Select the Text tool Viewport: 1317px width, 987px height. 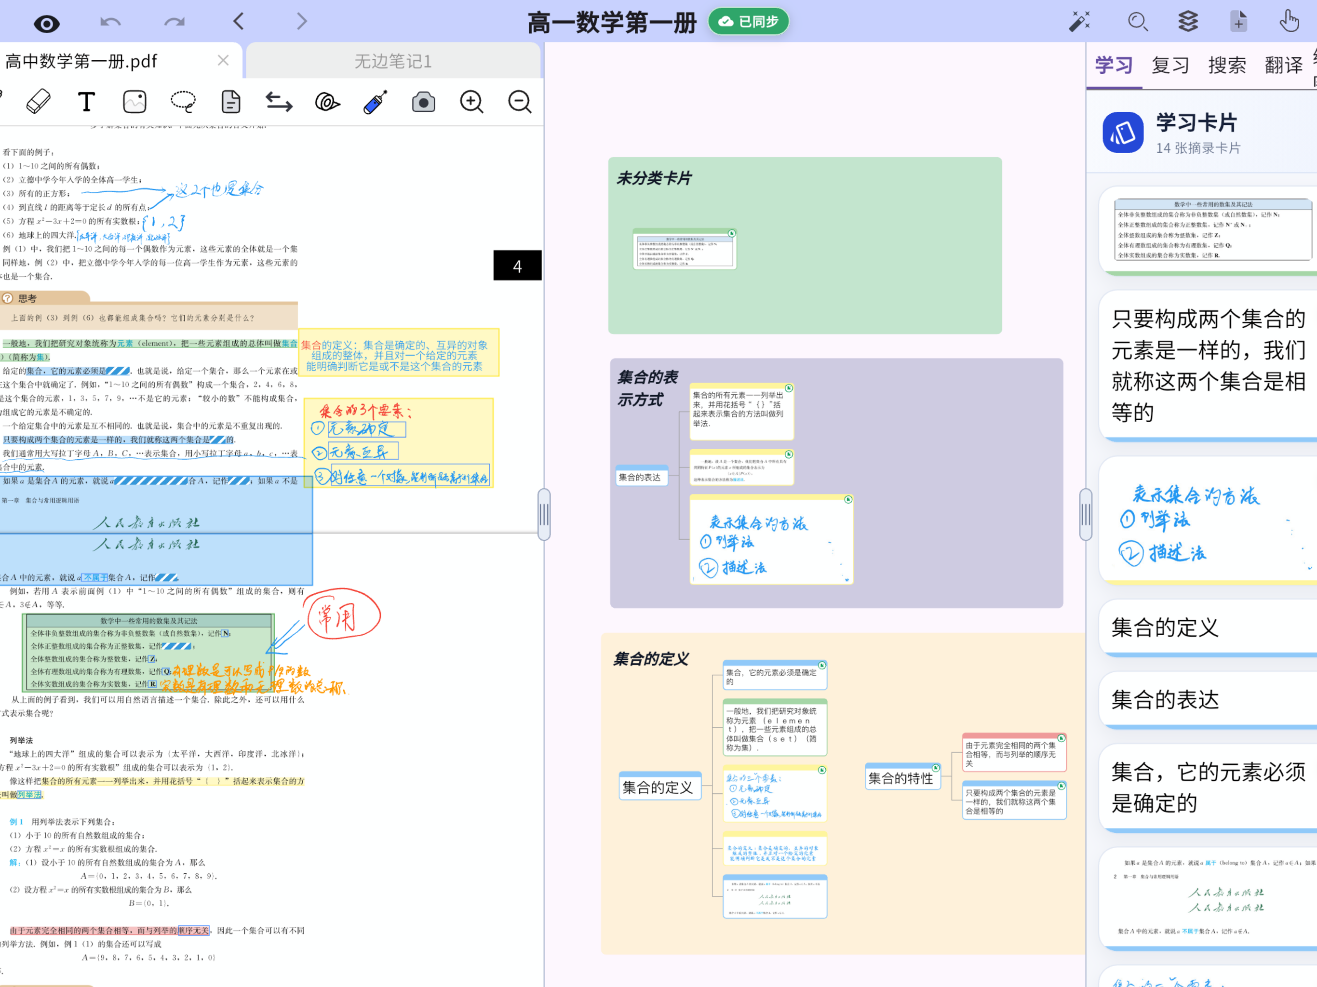click(86, 102)
